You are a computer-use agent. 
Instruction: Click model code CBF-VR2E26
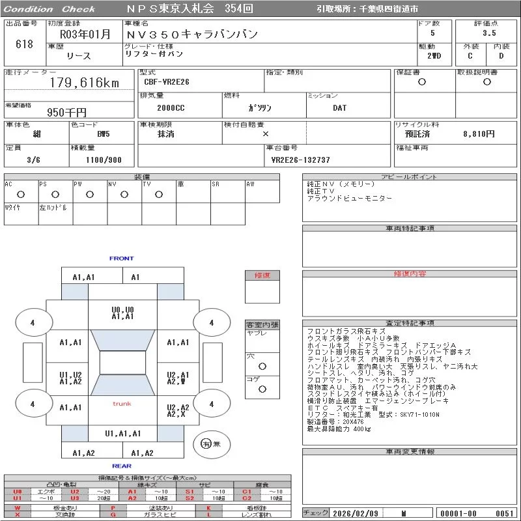click(167, 82)
